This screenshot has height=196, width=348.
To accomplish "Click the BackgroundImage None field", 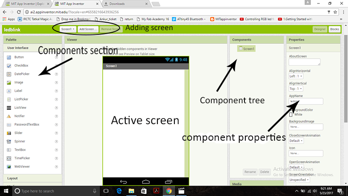I will (306, 127).
